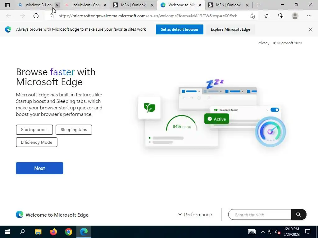Click Explore Microsoft Edge button
Screen dimensions: 318x238
(x=230, y=29)
